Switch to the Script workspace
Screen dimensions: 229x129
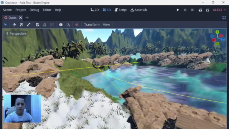[x=121, y=10]
